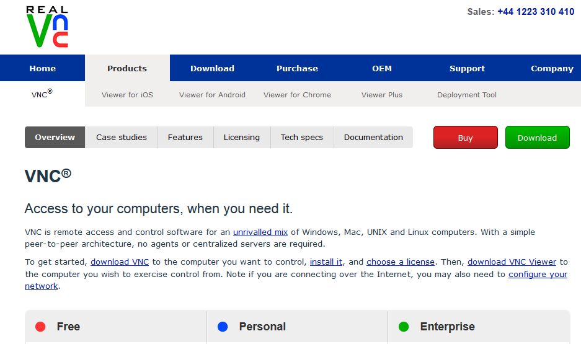The image size is (581, 344).
Task: Select the Enterprise license column header
Action: (479, 327)
